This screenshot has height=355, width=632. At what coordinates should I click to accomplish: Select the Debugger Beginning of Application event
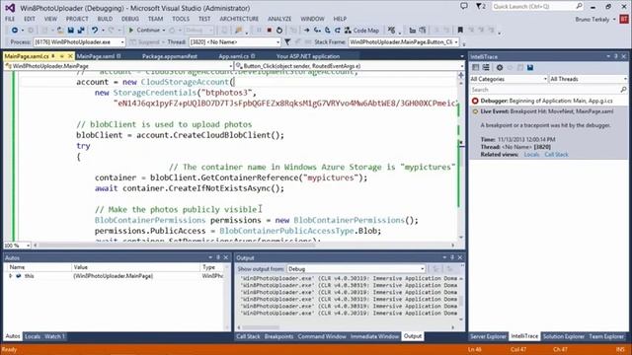[548, 101]
